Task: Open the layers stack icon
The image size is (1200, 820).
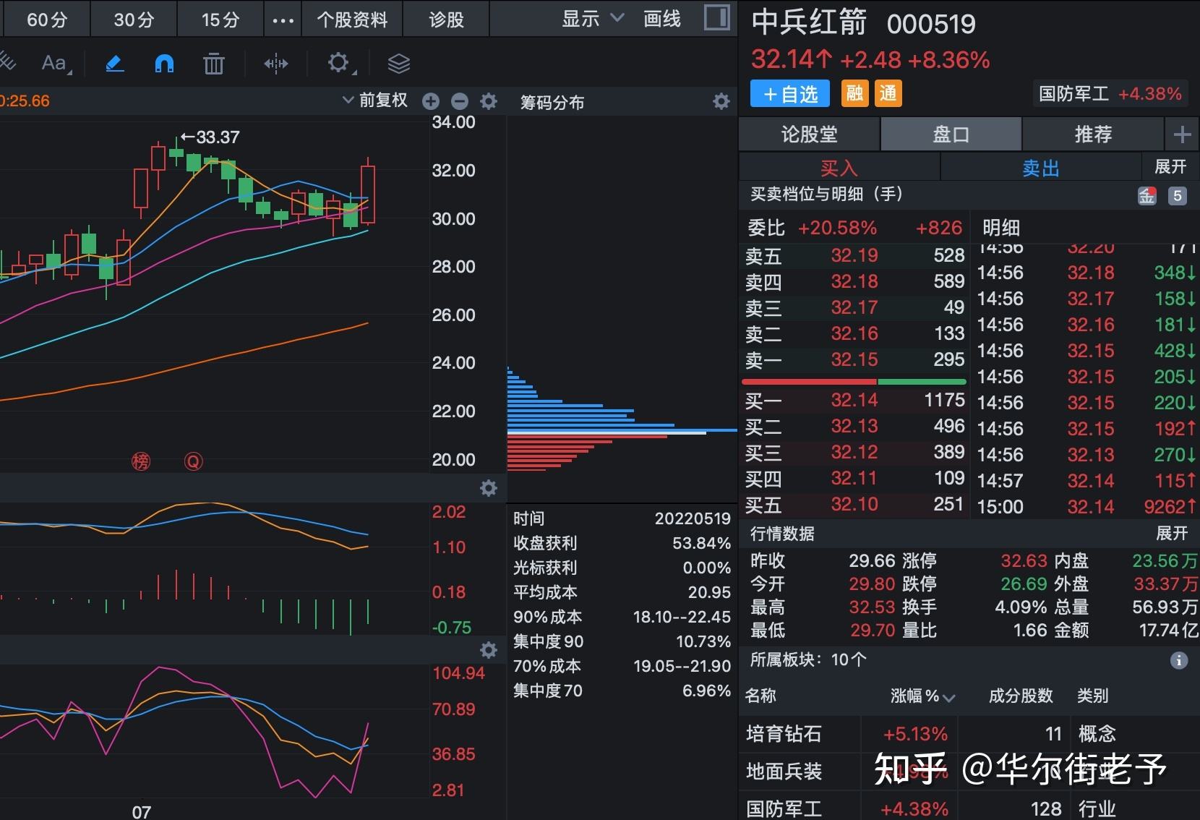Action: 399,64
